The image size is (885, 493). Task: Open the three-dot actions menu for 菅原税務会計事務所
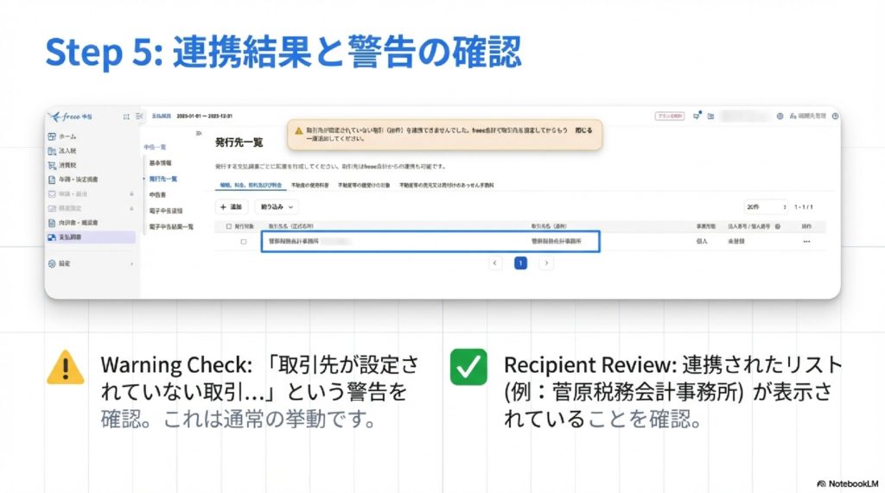806,242
